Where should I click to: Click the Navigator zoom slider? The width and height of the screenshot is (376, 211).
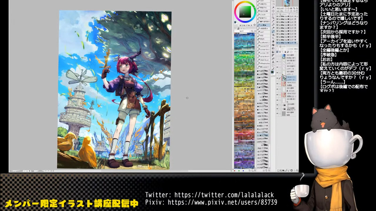point(282,8)
